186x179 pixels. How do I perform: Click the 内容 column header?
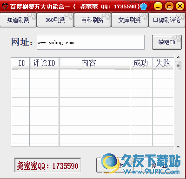click(94, 63)
